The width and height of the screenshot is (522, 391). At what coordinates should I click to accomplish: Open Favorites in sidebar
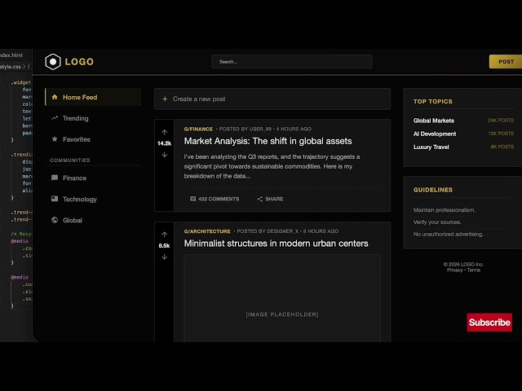tap(93, 139)
